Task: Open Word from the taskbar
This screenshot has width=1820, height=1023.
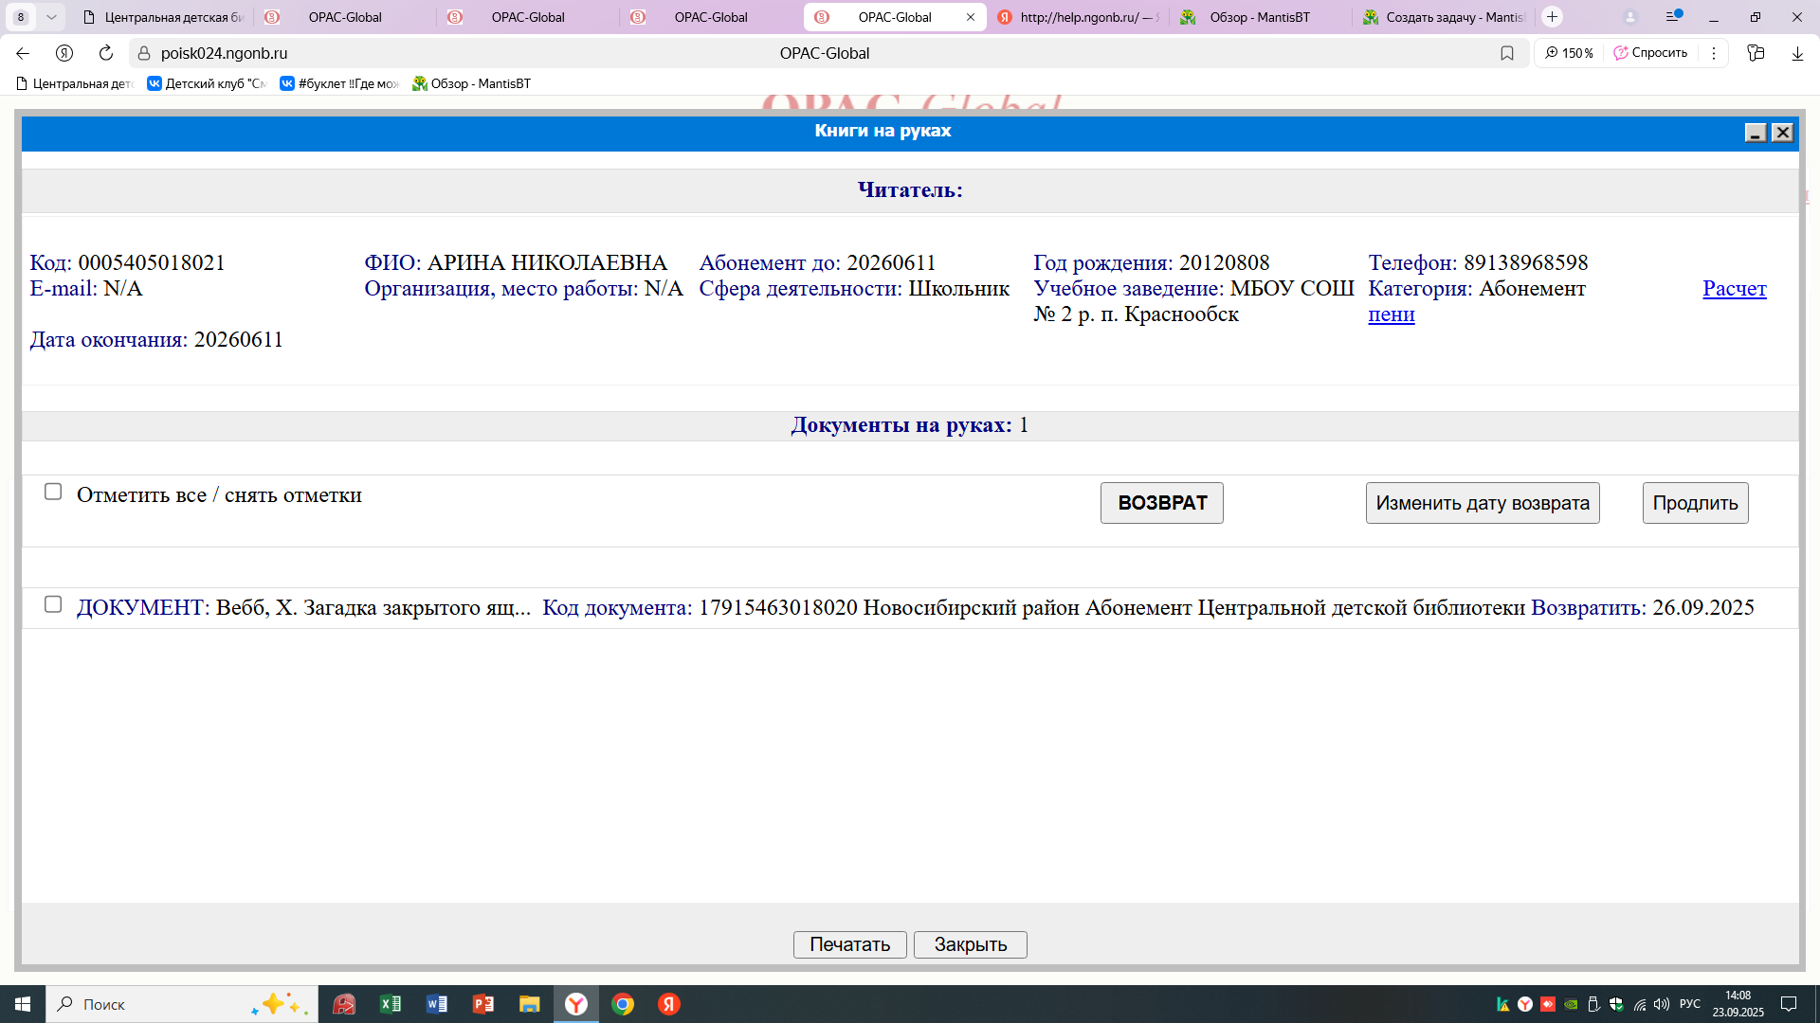Action: [437, 1004]
